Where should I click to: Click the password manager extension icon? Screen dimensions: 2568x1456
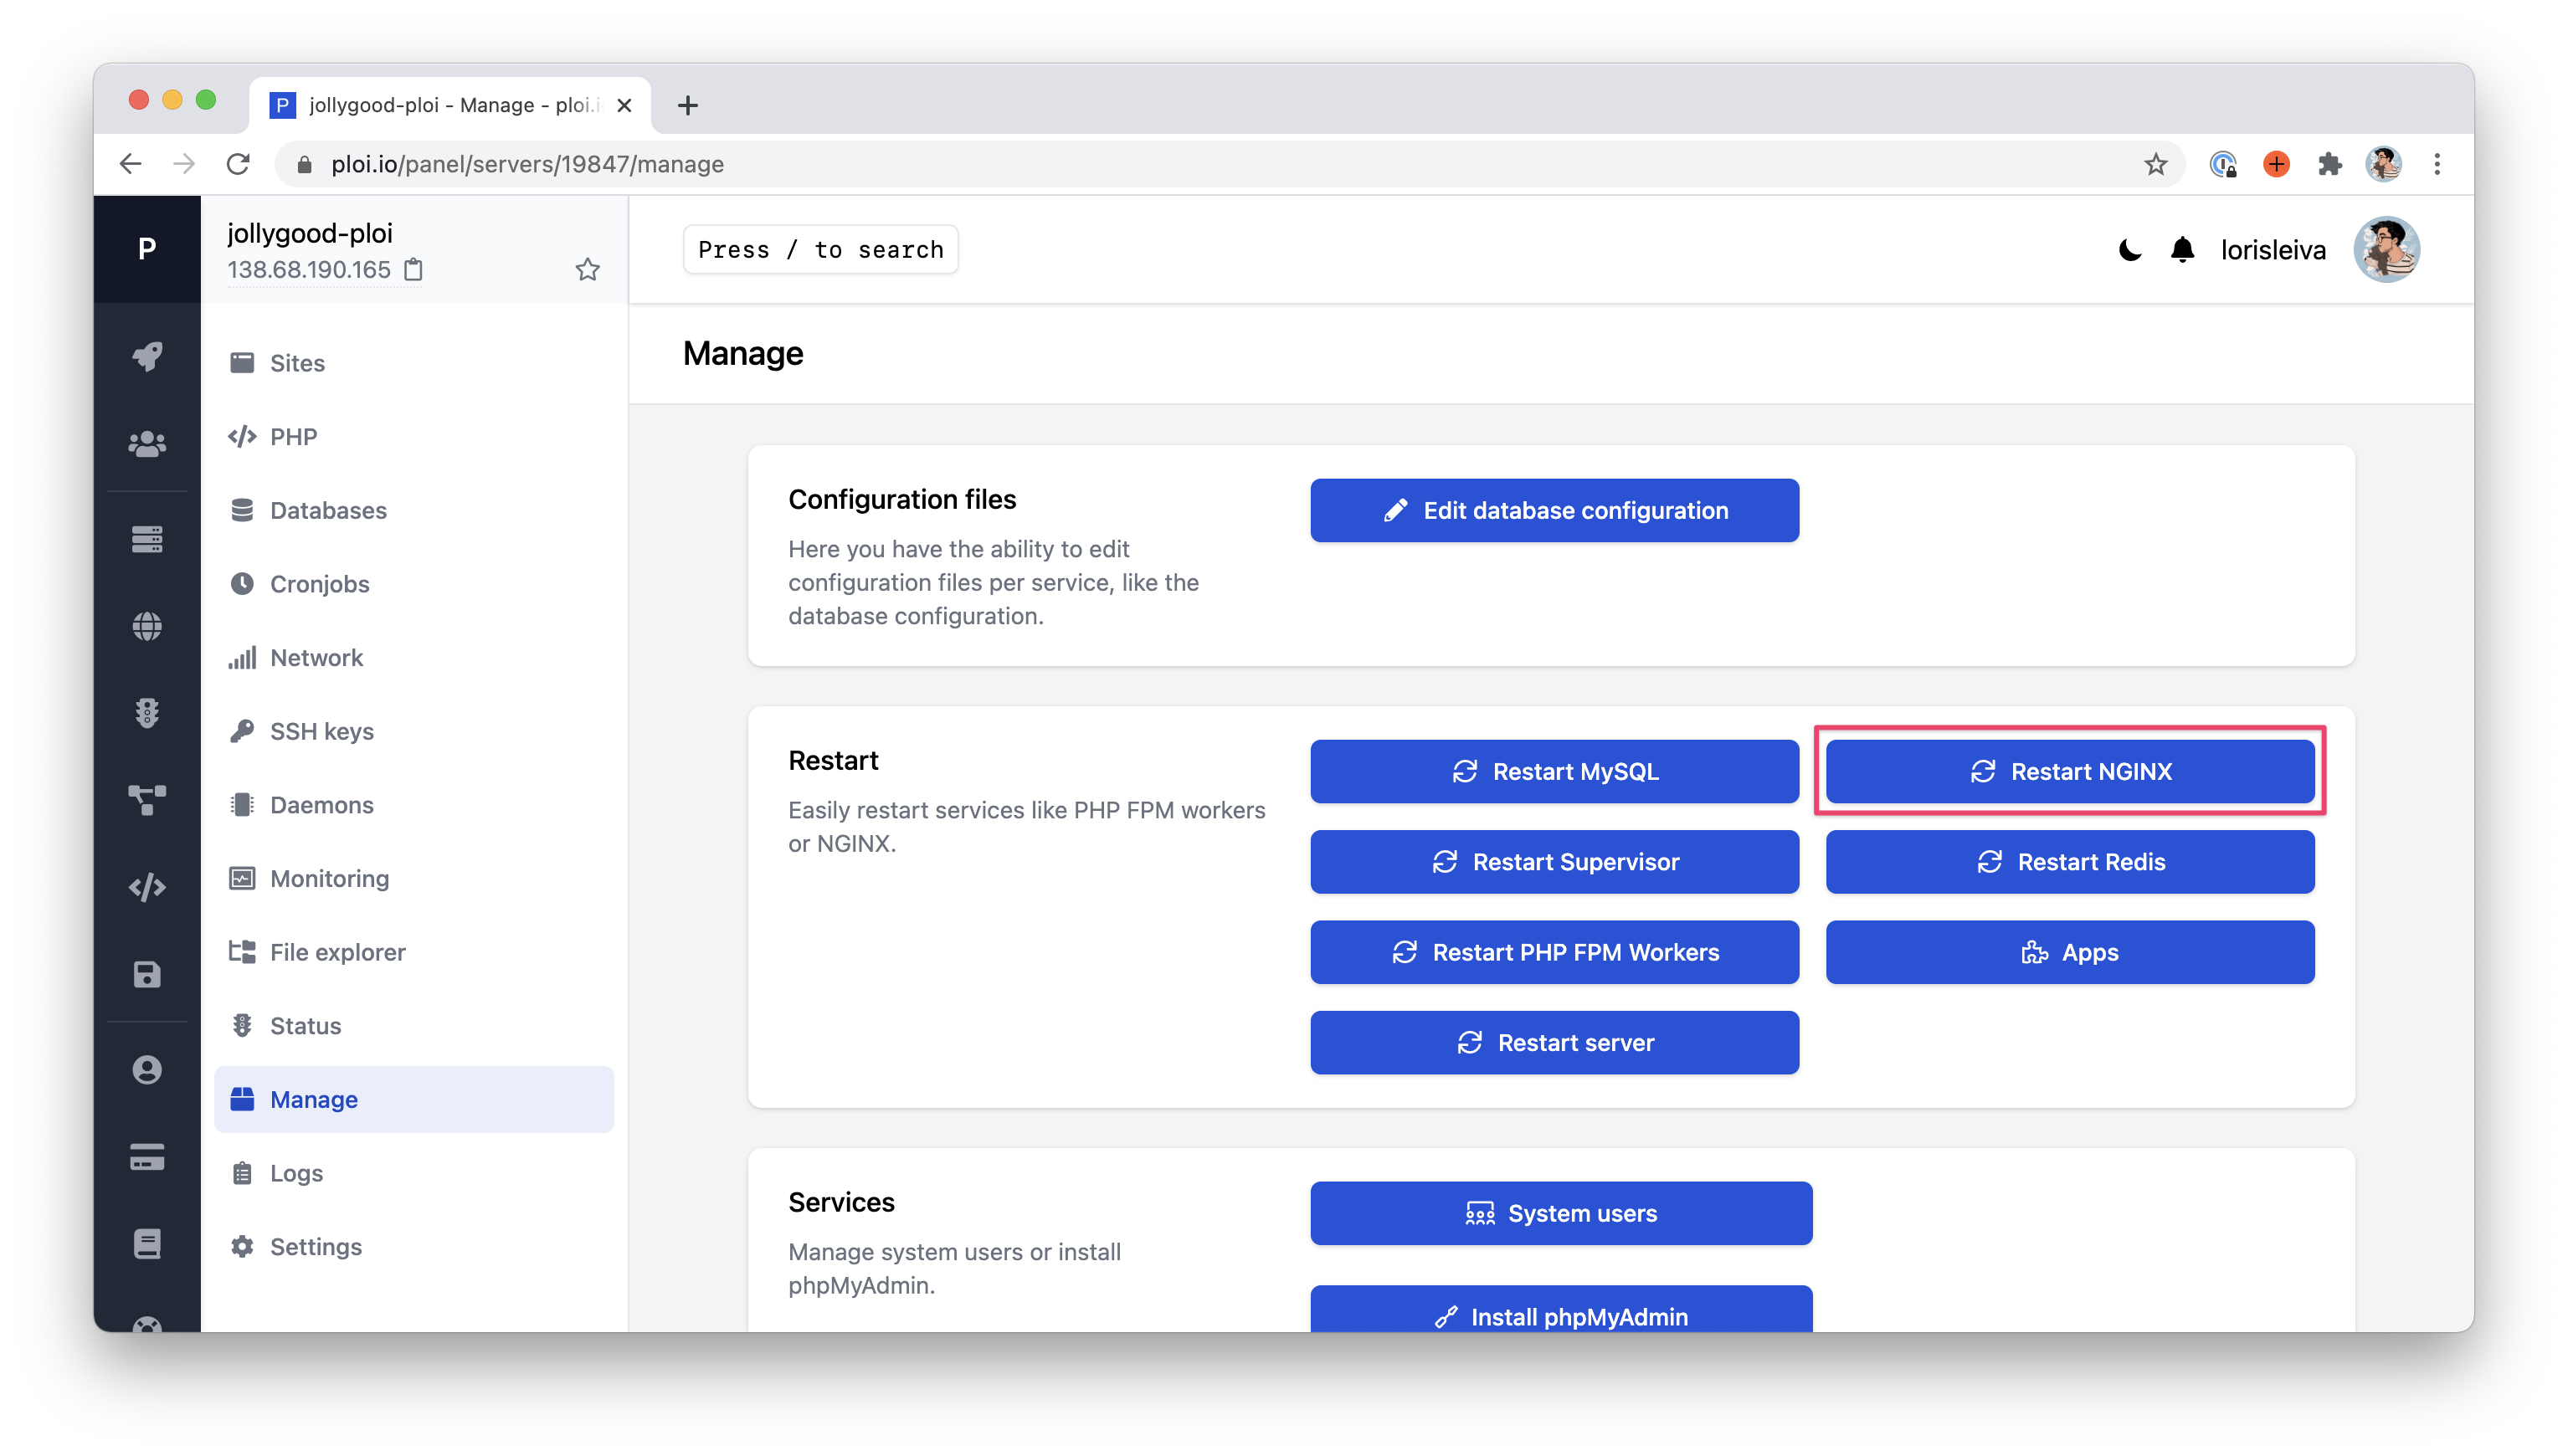tap(2222, 164)
